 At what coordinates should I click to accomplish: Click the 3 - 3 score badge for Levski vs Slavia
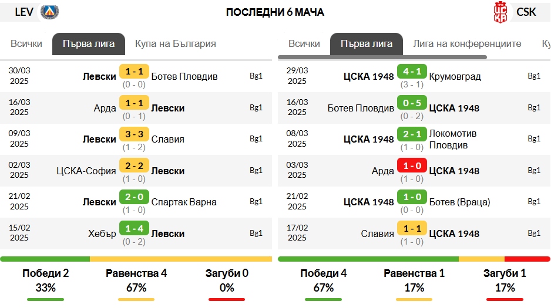134,134
